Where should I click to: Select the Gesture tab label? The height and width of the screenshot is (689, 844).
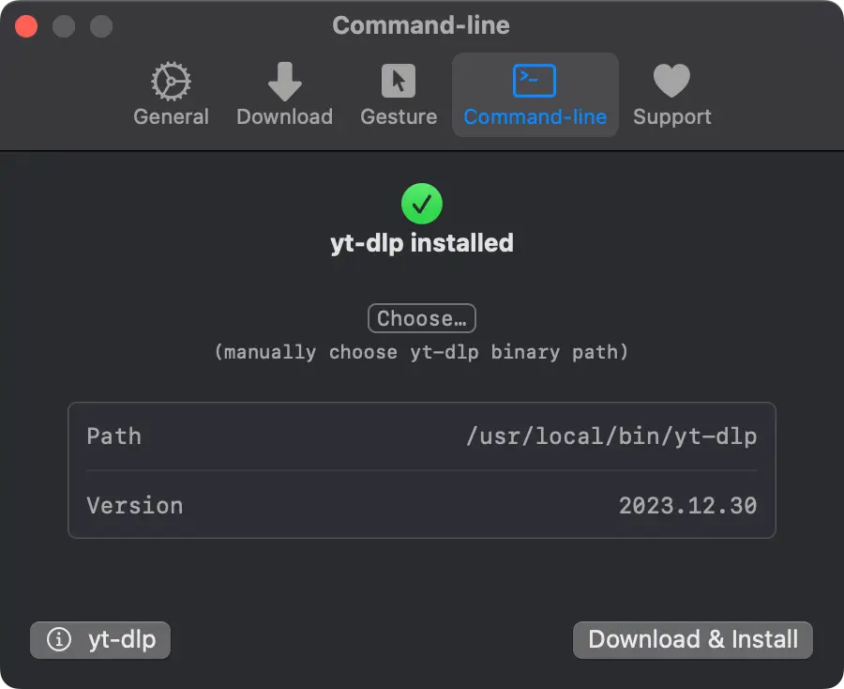[399, 117]
